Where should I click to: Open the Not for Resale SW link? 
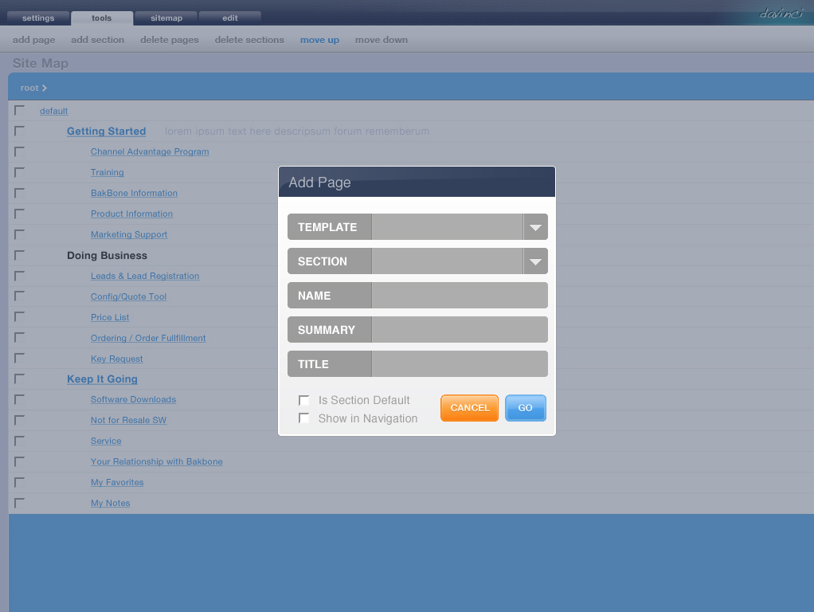point(128,420)
